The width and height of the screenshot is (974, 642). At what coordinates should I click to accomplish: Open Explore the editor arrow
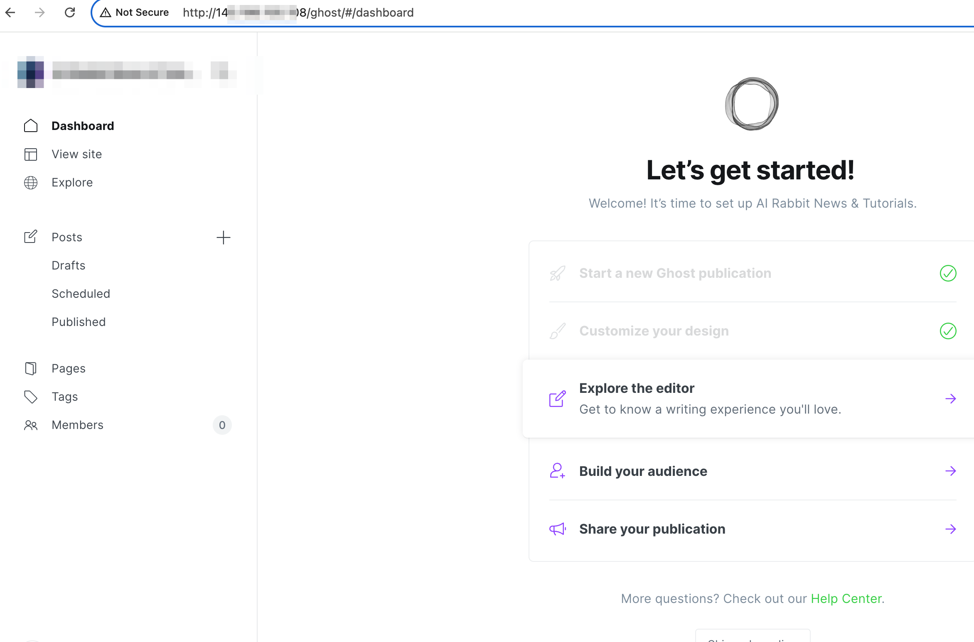point(950,399)
